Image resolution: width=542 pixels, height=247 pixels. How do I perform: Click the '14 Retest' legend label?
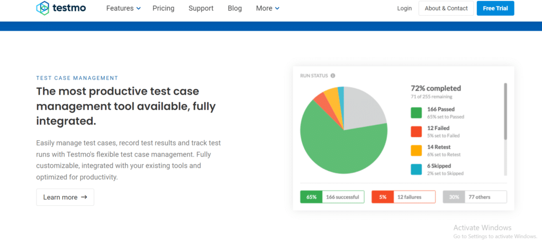tap(439, 147)
